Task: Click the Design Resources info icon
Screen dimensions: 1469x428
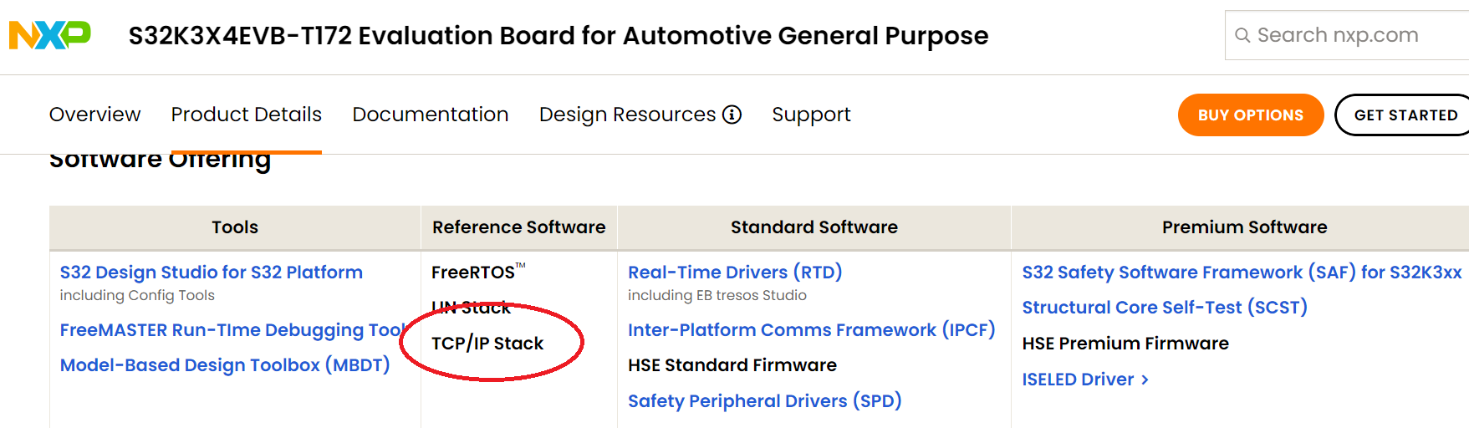Action: [732, 115]
